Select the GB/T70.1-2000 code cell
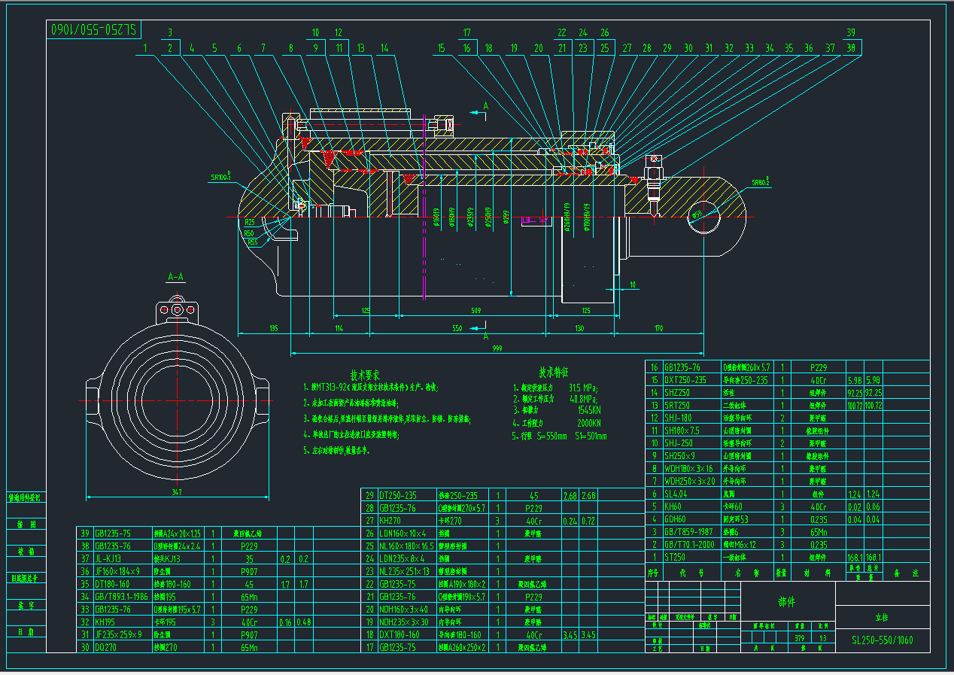 [688, 545]
